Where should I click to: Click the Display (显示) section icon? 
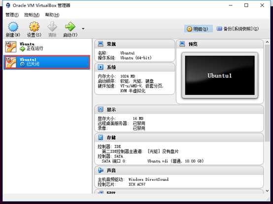pos(101,110)
